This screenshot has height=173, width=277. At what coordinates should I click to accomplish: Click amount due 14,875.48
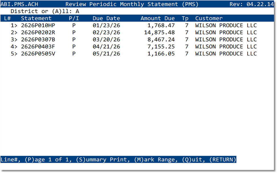[159, 33]
